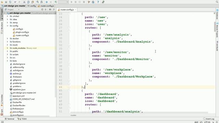Click the scroll-from-source target icon
219x123 pixels.
(42, 10)
